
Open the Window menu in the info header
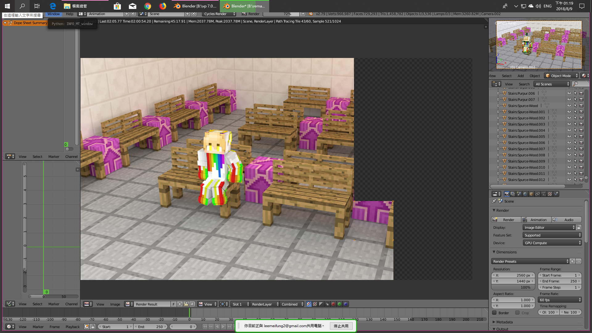[53, 14]
